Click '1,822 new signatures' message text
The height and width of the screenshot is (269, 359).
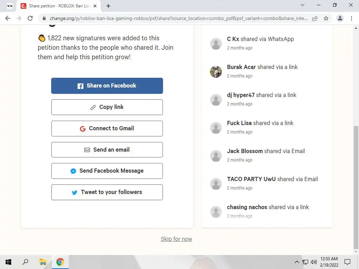(106, 48)
